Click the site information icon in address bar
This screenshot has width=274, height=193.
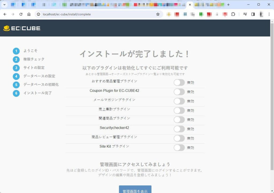[39, 14]
